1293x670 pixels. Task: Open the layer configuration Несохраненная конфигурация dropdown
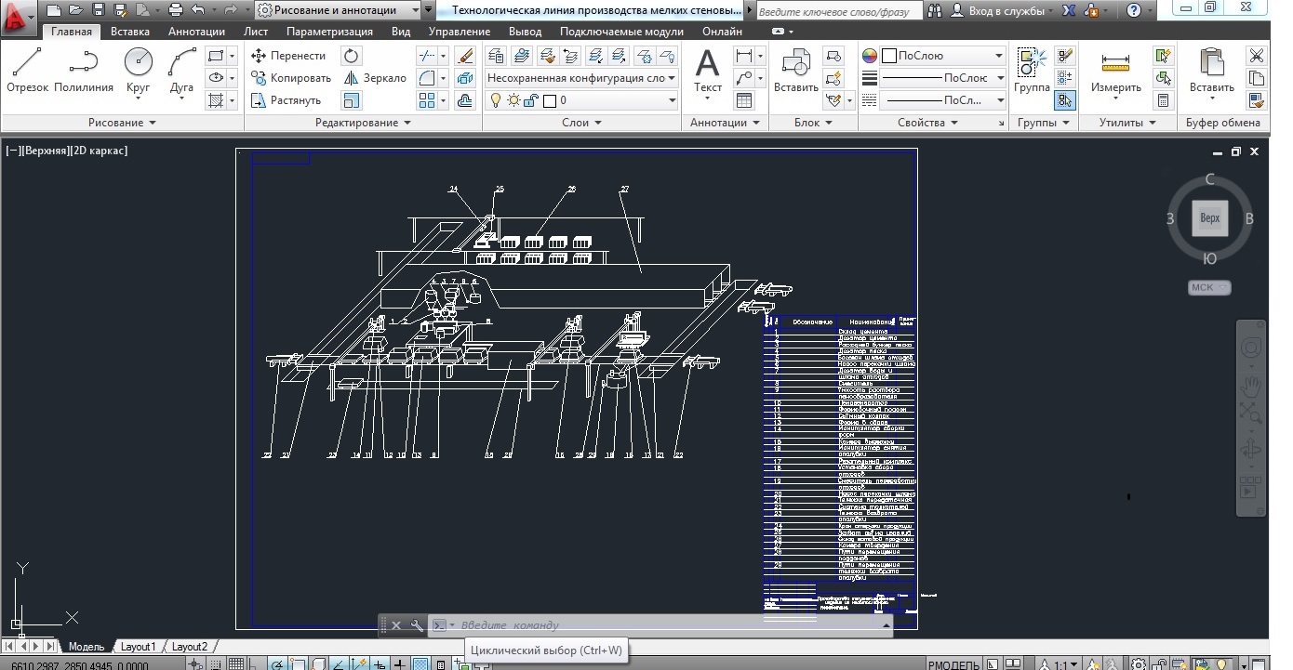(x=581, y=78)
